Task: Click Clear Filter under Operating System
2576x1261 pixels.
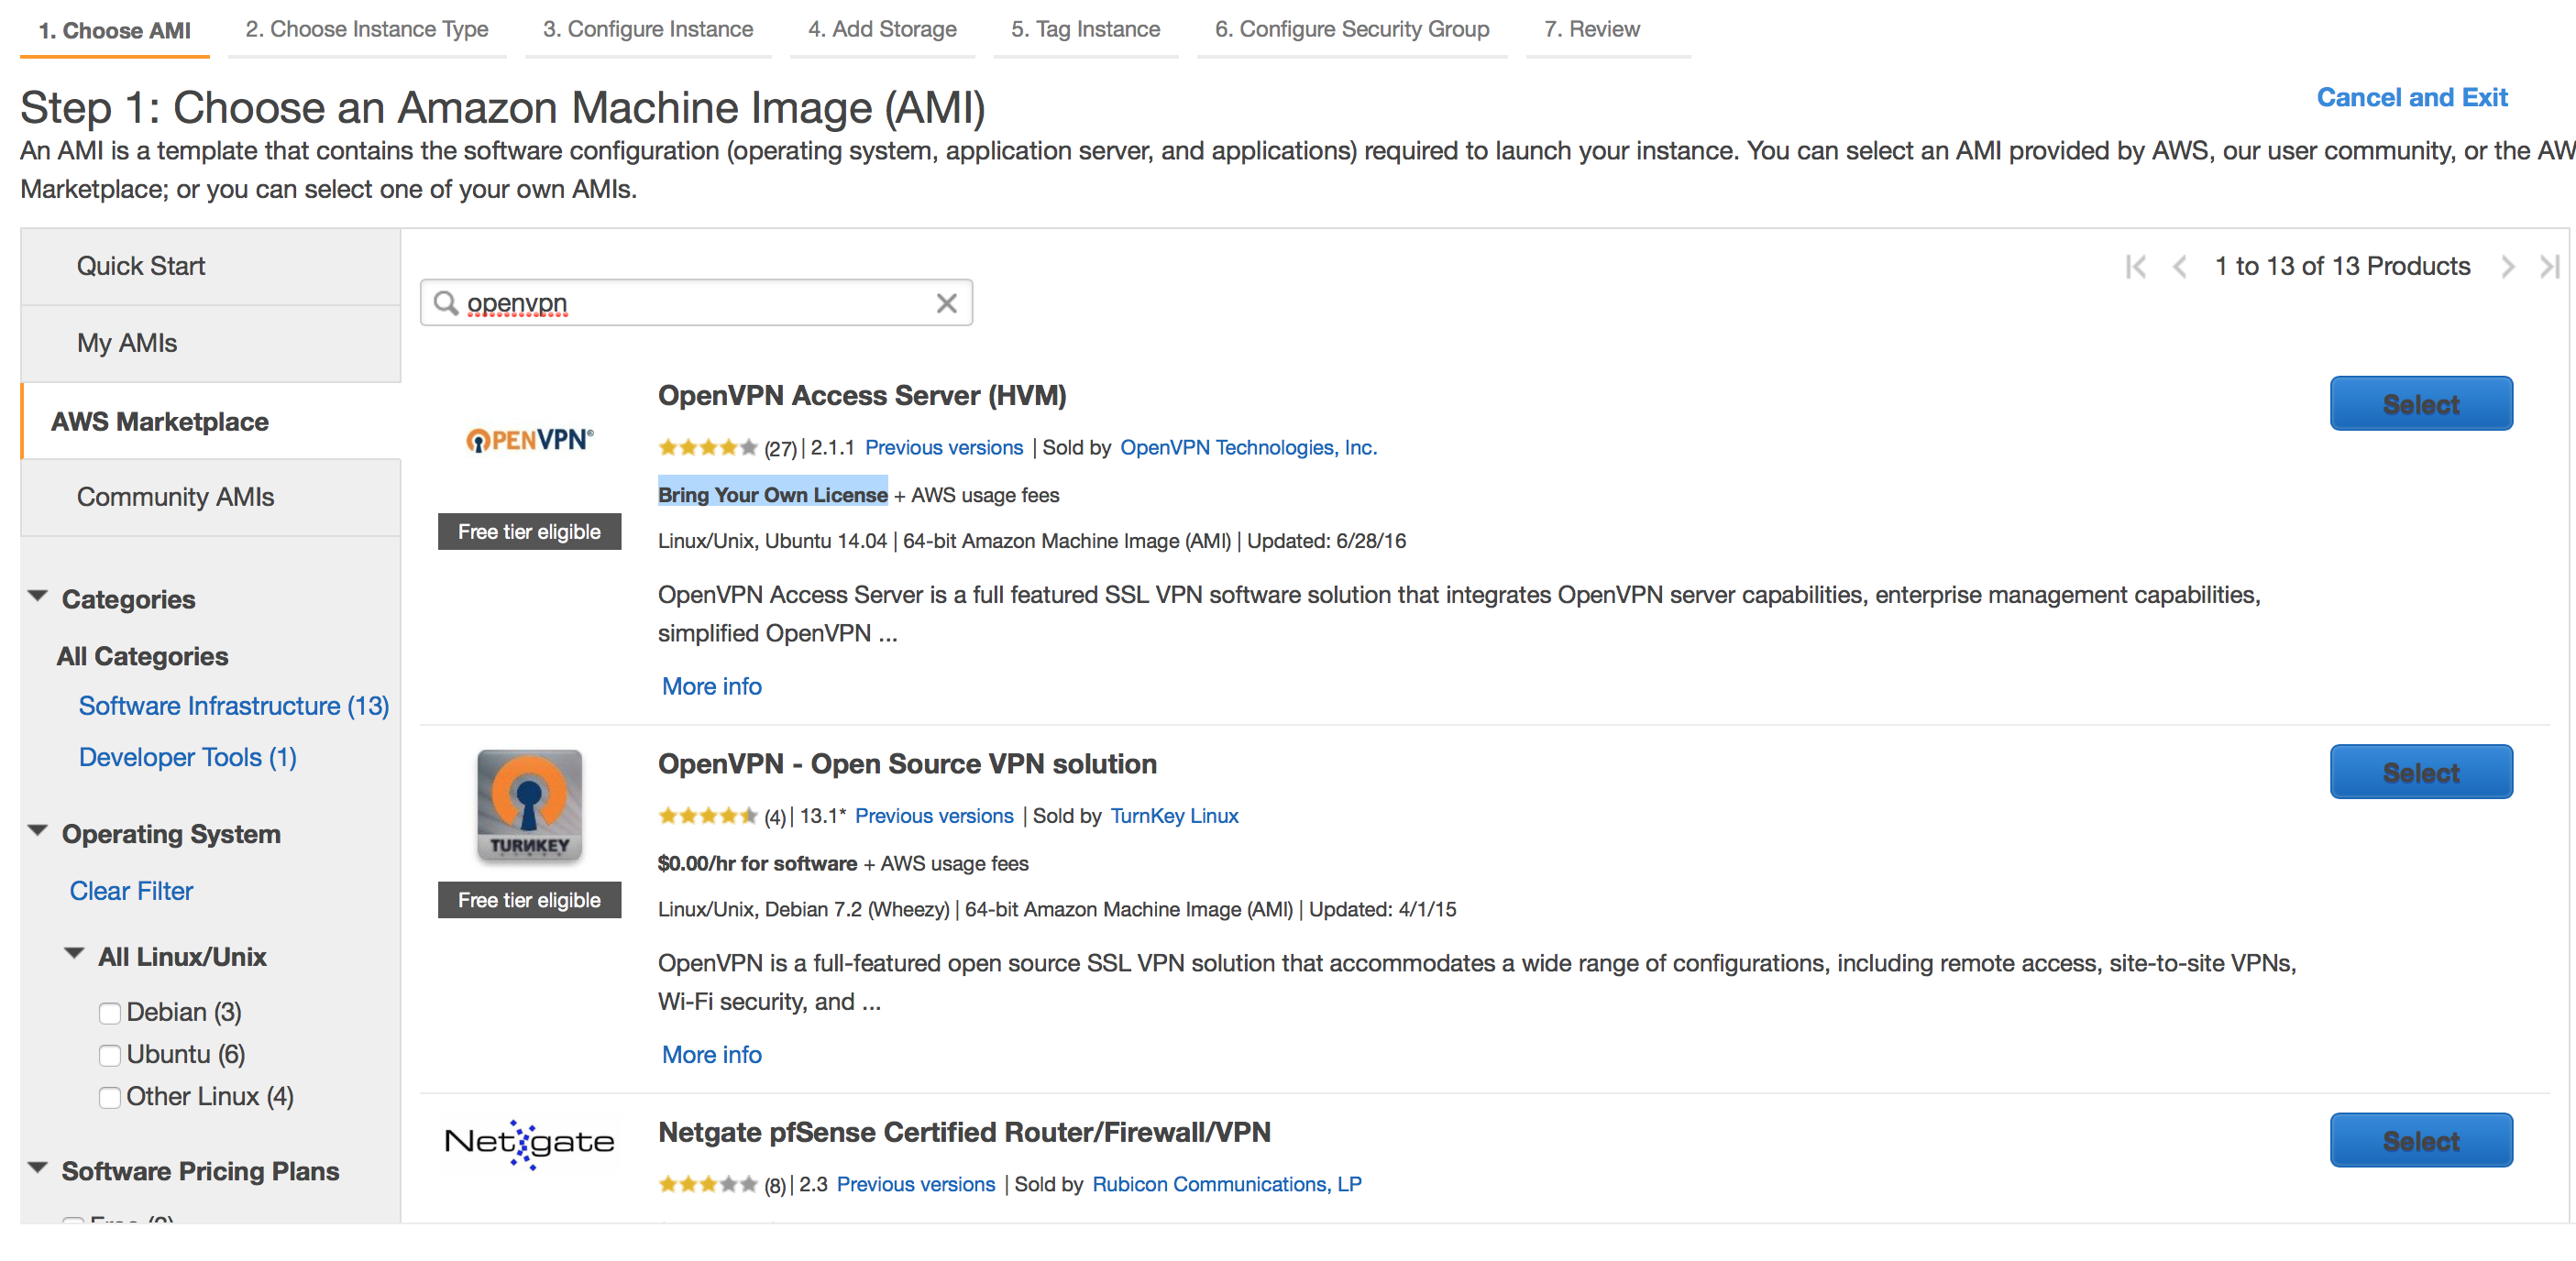Action: (131, 891)
